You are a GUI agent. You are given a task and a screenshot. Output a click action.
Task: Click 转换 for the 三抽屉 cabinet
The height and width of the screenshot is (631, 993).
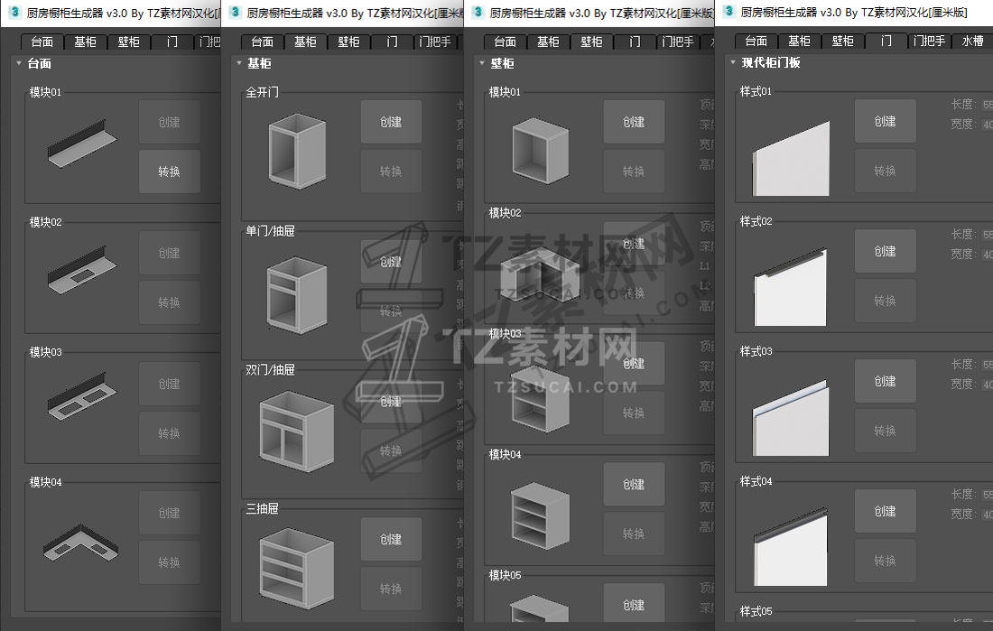coord(391,589)
